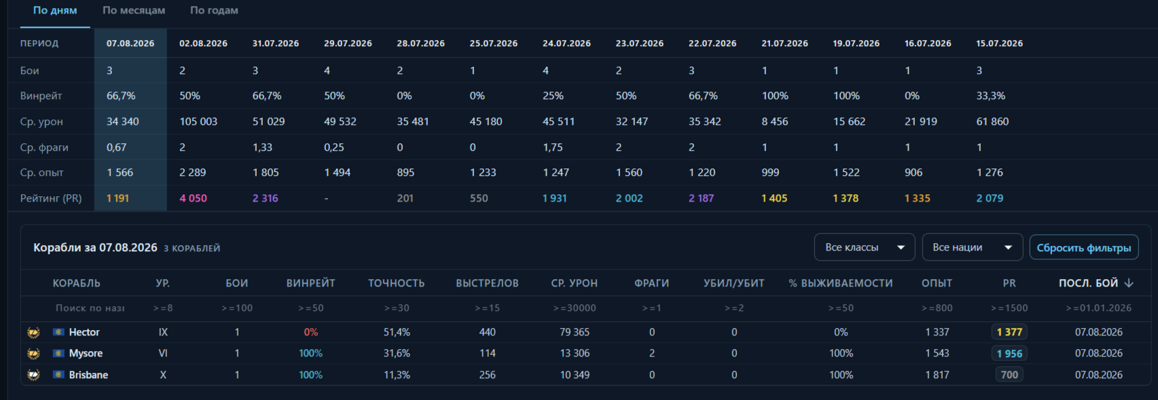
Task: Click the ship name search field
Action: (x=90, y=308)
